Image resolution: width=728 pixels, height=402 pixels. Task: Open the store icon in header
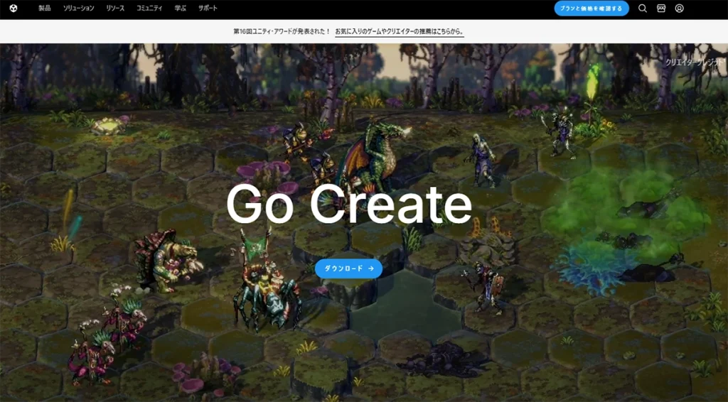tap(661, 9)
